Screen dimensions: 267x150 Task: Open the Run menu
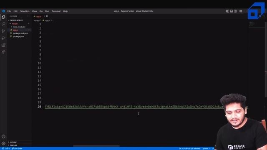(47, 11)
